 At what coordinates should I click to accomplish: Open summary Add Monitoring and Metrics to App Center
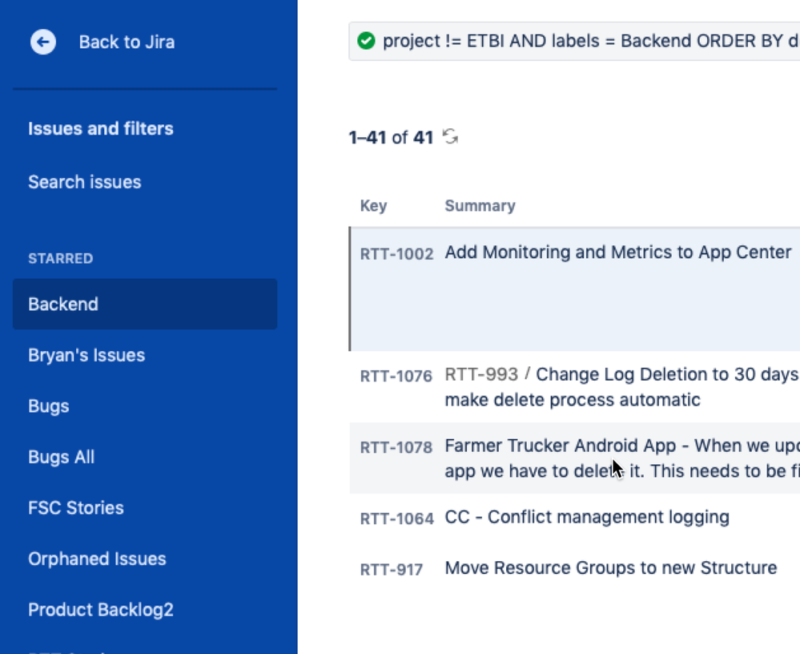(618, 252)
